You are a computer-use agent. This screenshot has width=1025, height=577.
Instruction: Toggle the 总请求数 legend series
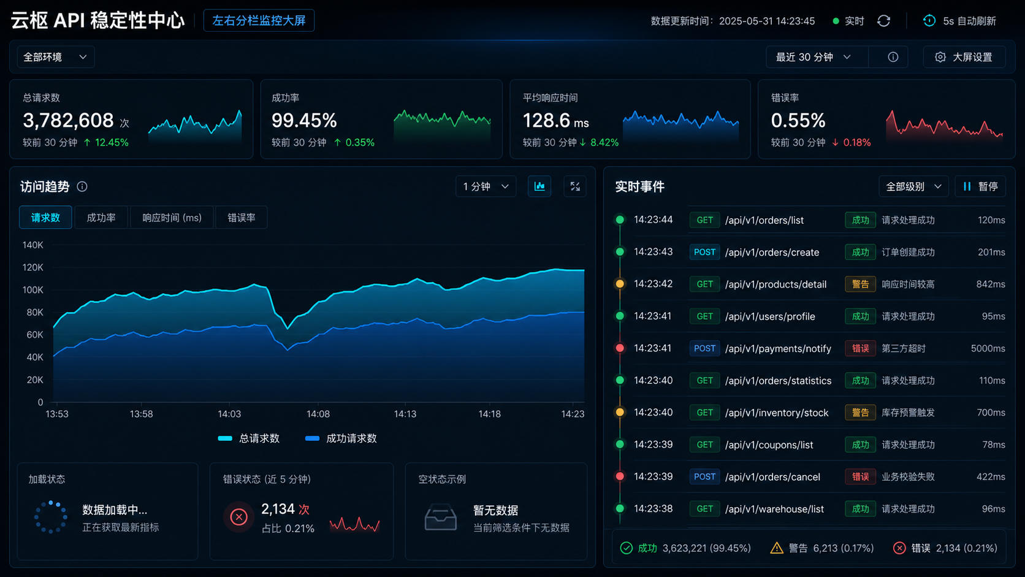[249, 438]
